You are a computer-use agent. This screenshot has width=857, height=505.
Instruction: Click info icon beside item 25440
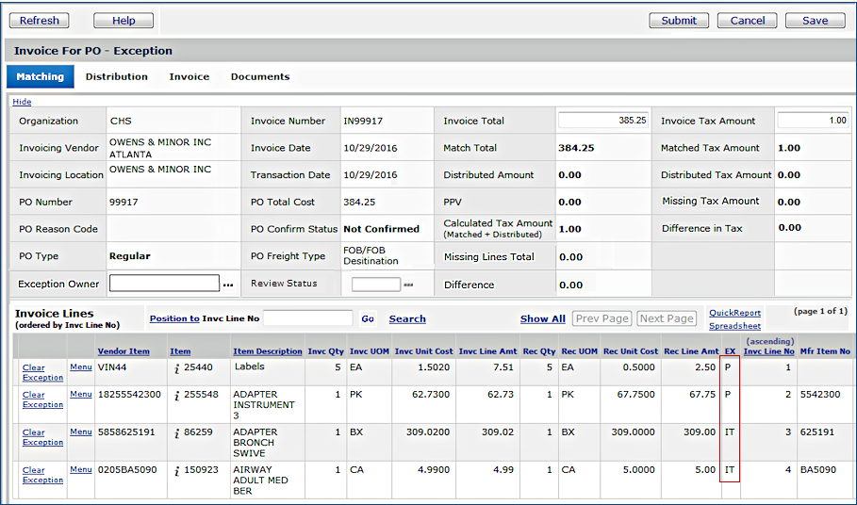click(177, 367)
